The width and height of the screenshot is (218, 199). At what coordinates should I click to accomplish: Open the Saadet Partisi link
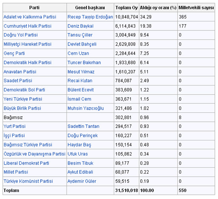(x=18, y=80)
